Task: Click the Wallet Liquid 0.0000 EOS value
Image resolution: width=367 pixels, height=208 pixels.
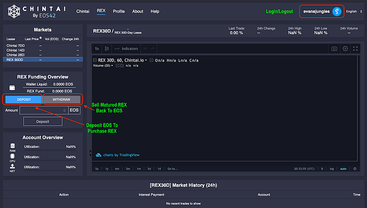Action: 63,84
